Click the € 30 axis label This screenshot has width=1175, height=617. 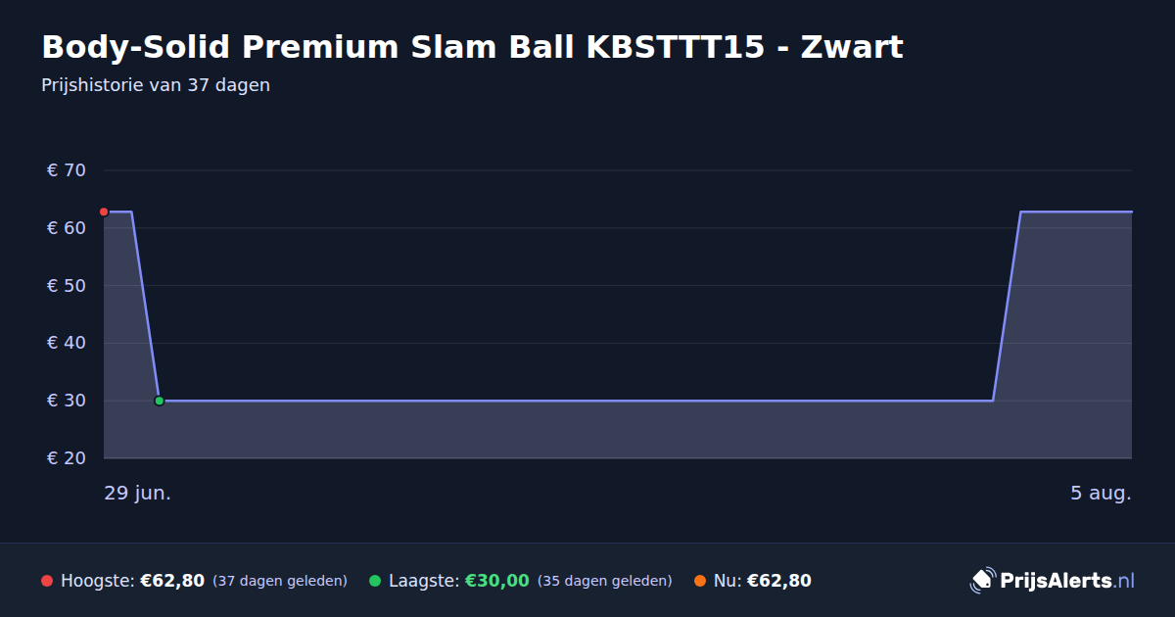[67, 401]
